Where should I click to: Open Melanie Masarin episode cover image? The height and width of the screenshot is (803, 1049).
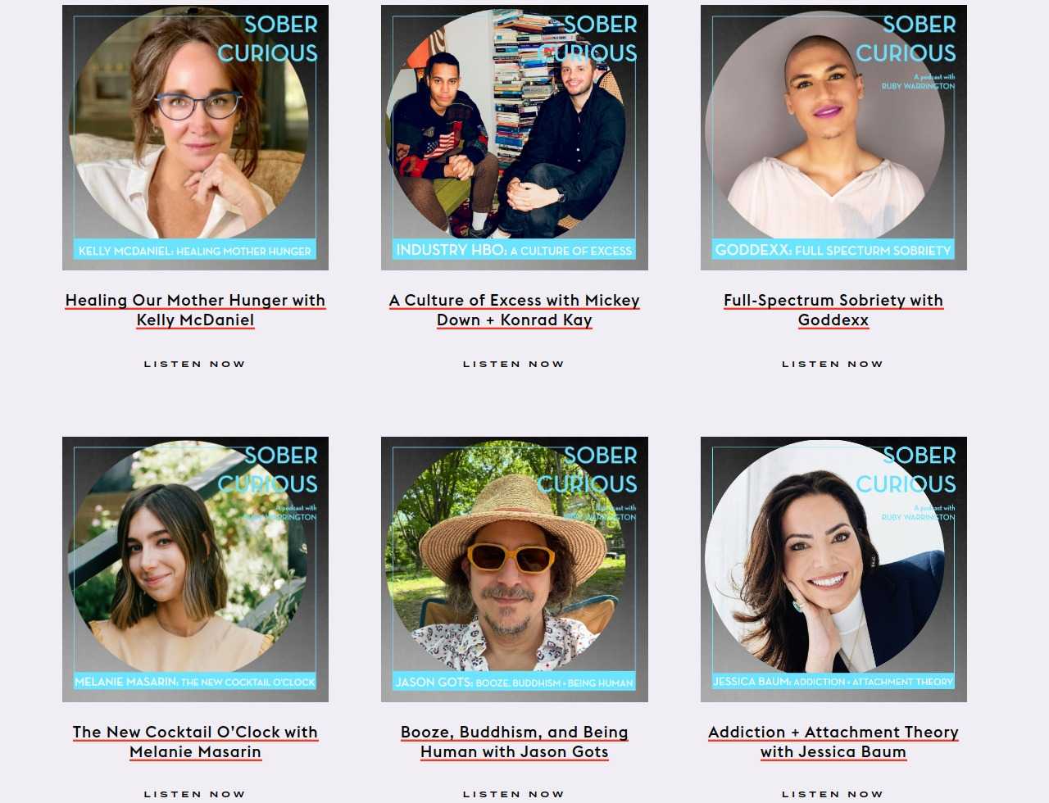click(195, 569)
